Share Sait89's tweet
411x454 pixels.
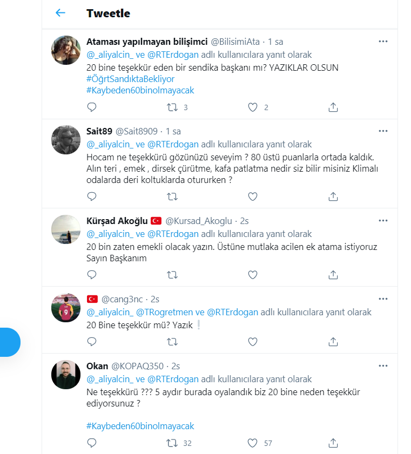point(333,196)
